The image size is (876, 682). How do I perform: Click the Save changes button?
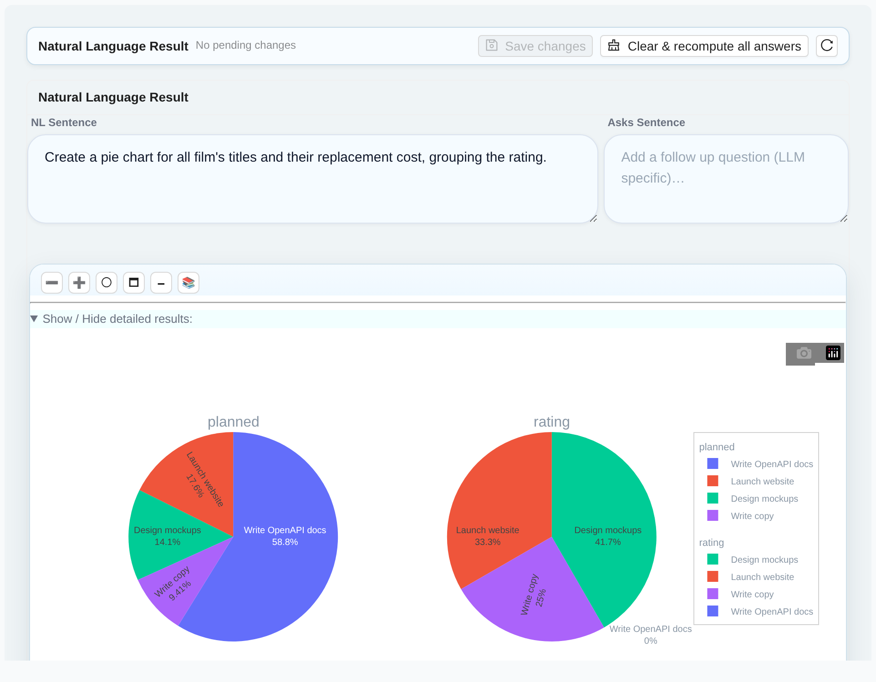[x=535, y=46]
